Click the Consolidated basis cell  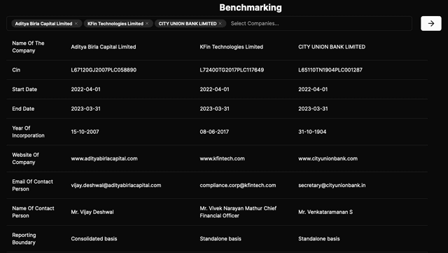tap(94, 239)
